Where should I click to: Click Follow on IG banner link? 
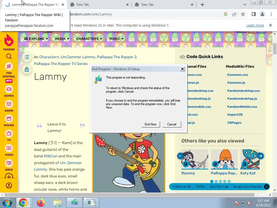(x=182, y=187)
